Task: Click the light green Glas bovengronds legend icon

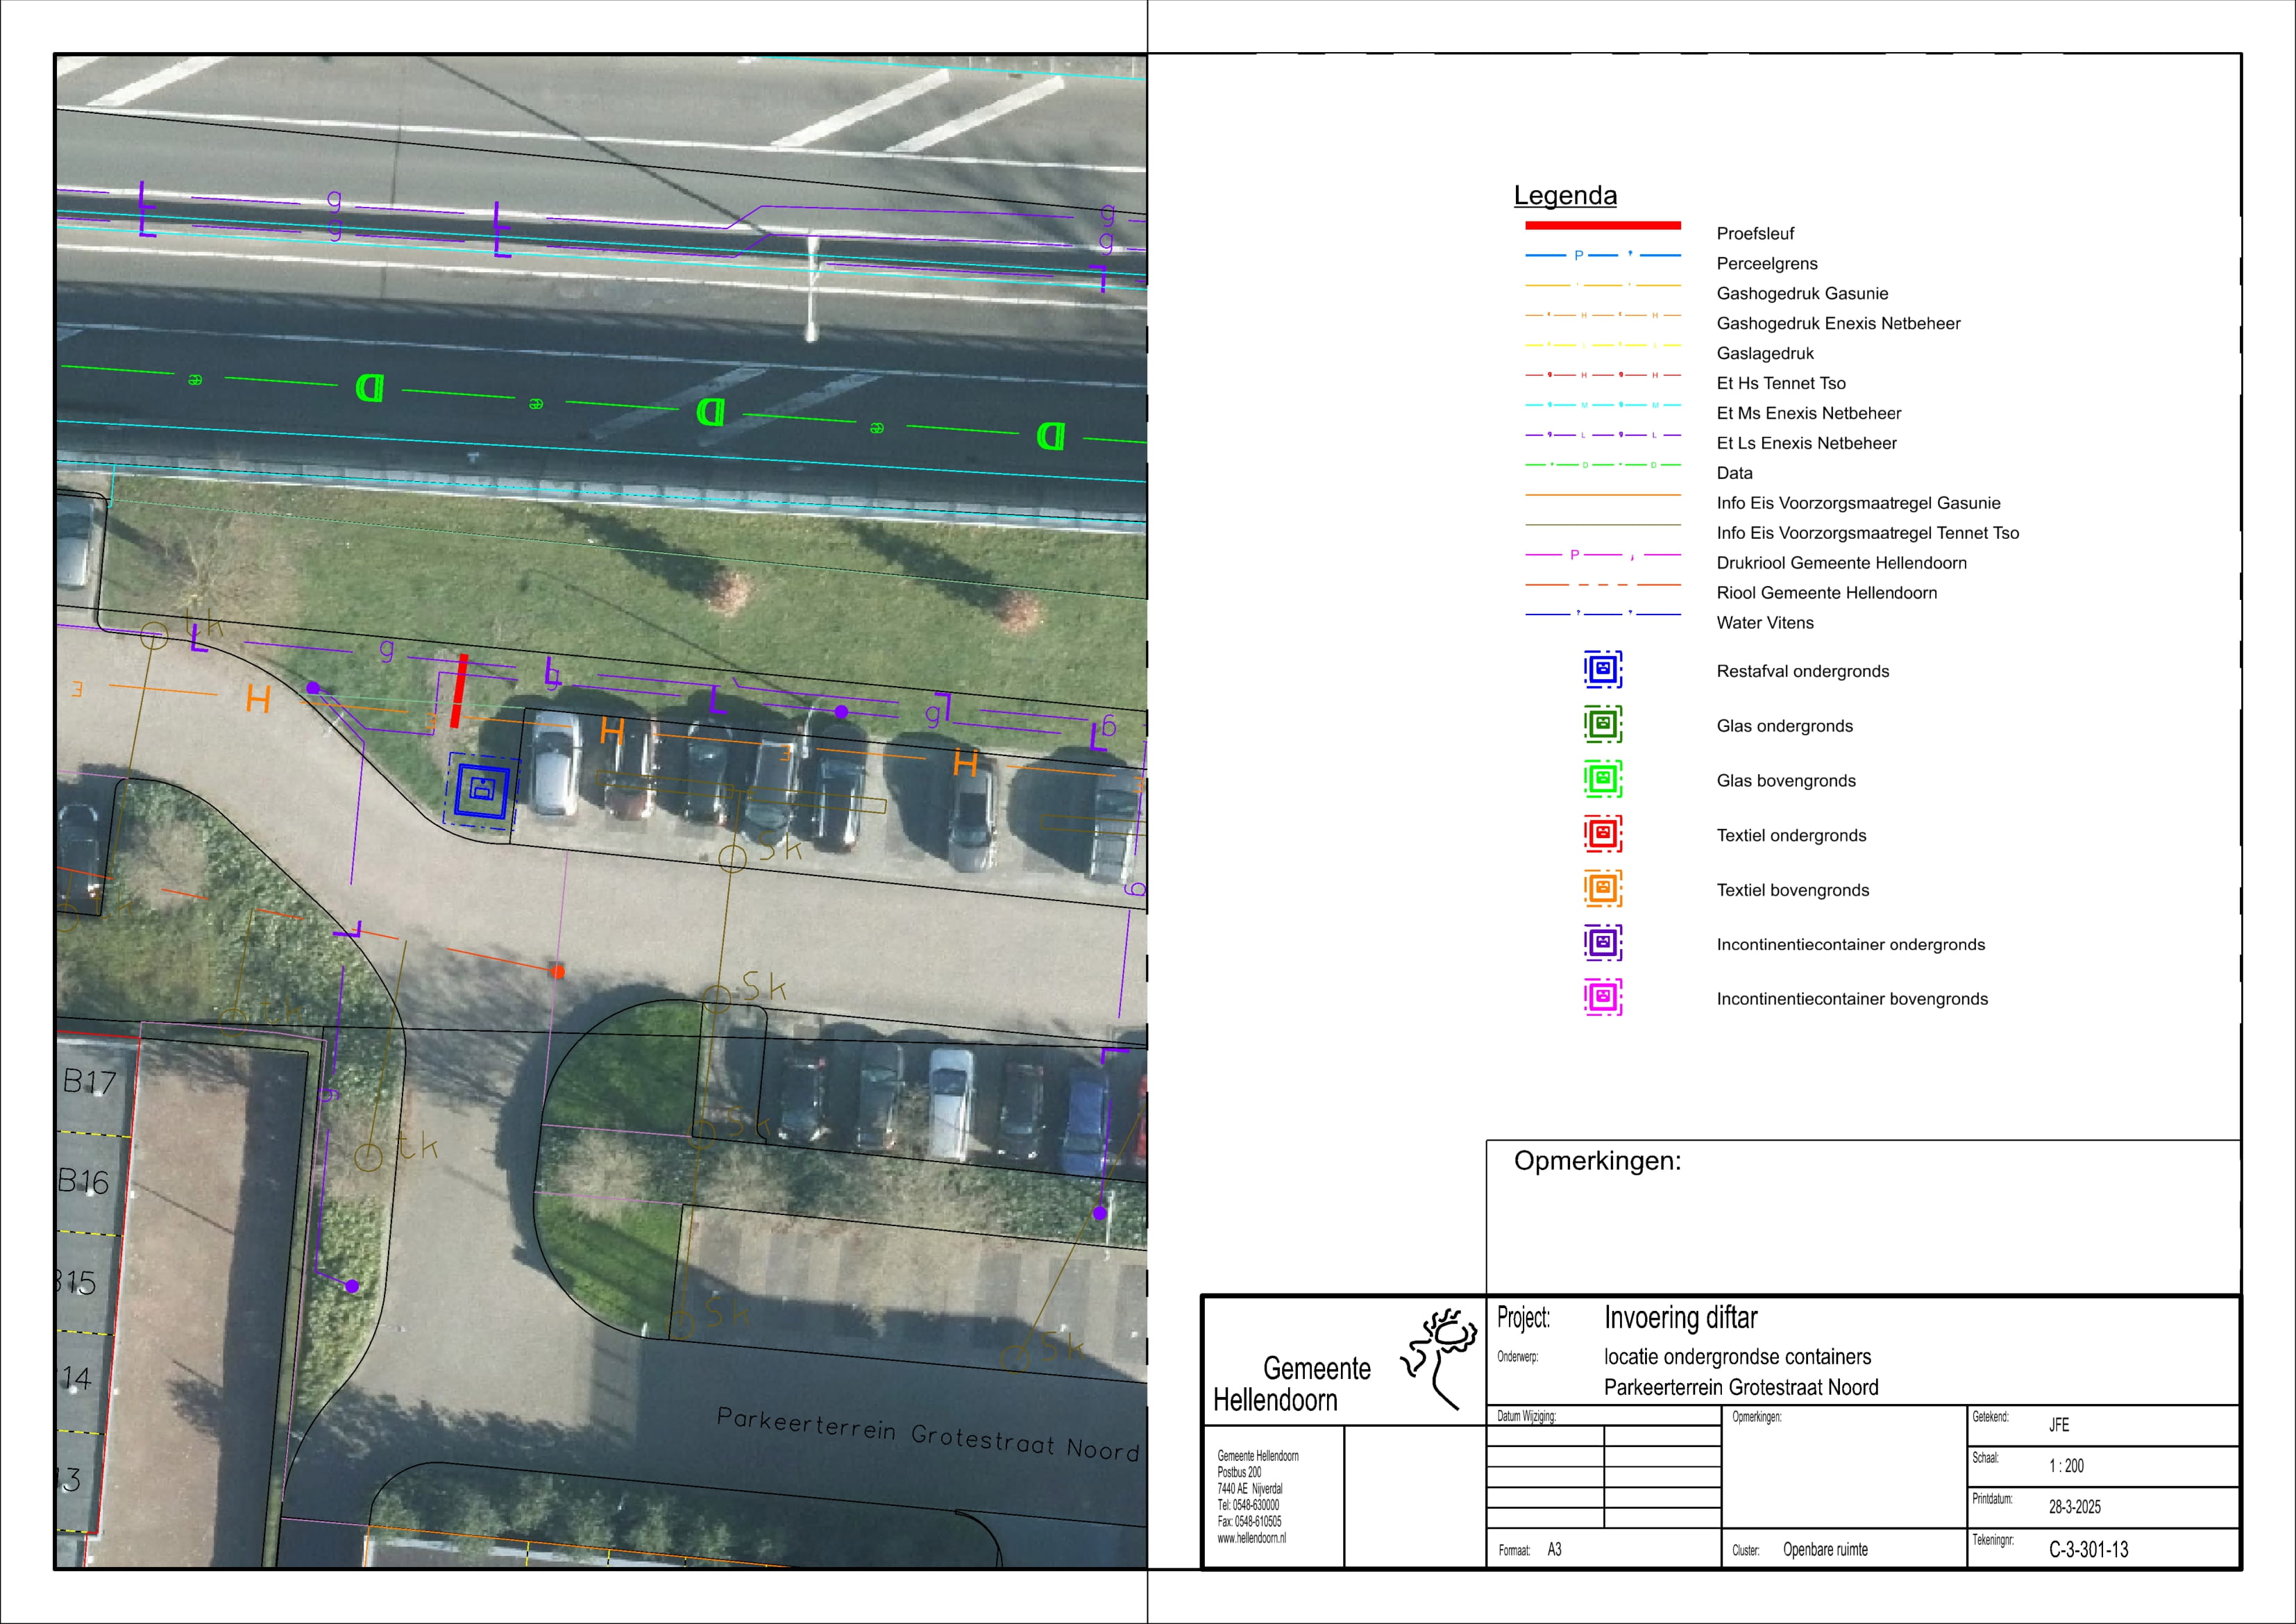Action: [1602, 778]
